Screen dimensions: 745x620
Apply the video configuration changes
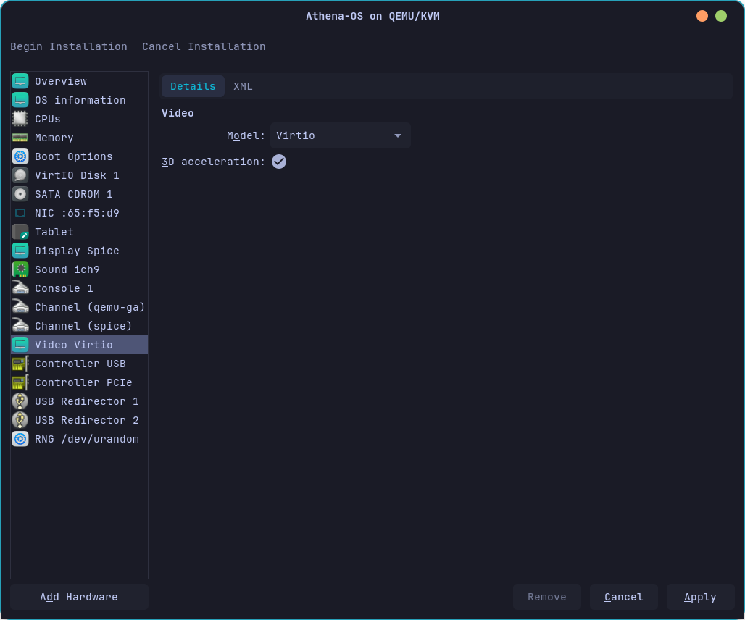coord(700,597)
